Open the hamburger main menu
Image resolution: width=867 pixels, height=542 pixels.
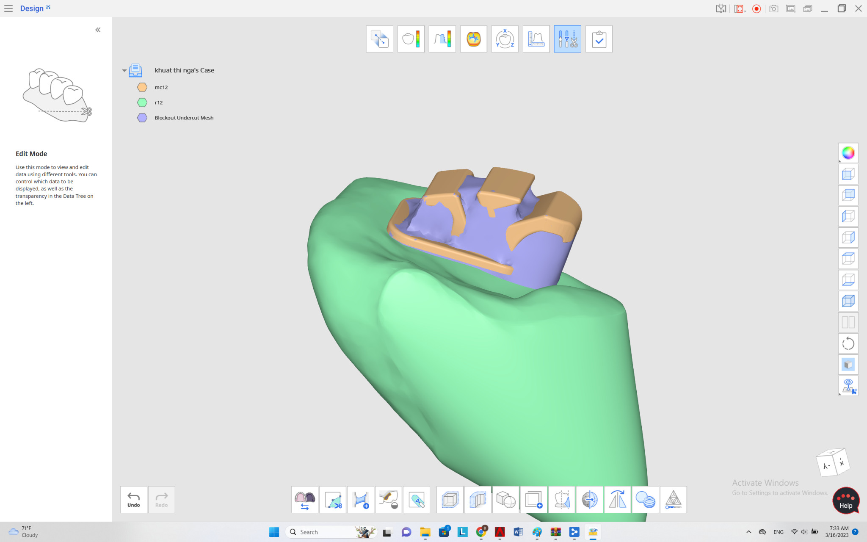(8, 8)
